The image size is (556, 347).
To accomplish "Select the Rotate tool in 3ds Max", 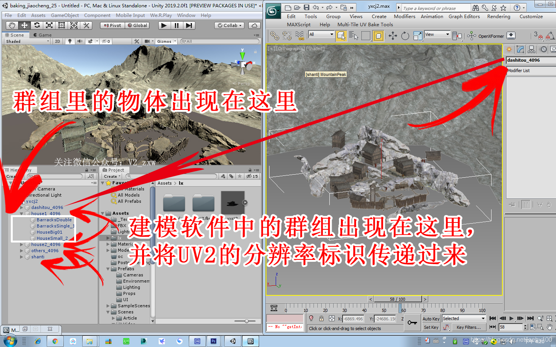I will point(405,35).
